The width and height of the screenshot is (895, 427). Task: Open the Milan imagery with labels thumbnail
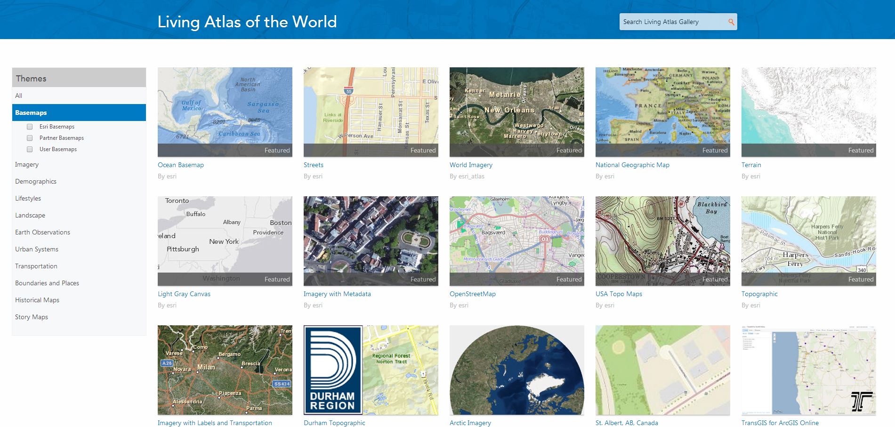(225, 370)
